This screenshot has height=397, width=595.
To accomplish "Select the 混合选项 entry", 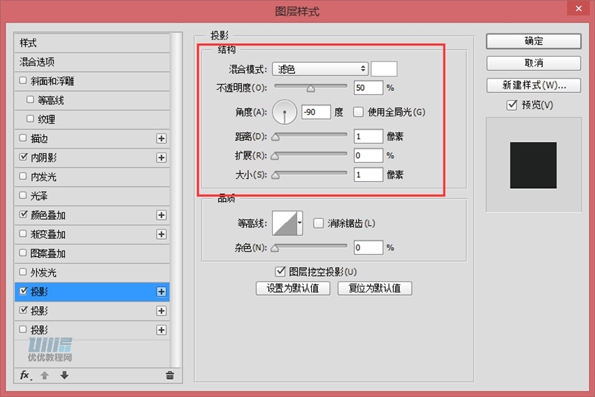I will coord(92,61).
